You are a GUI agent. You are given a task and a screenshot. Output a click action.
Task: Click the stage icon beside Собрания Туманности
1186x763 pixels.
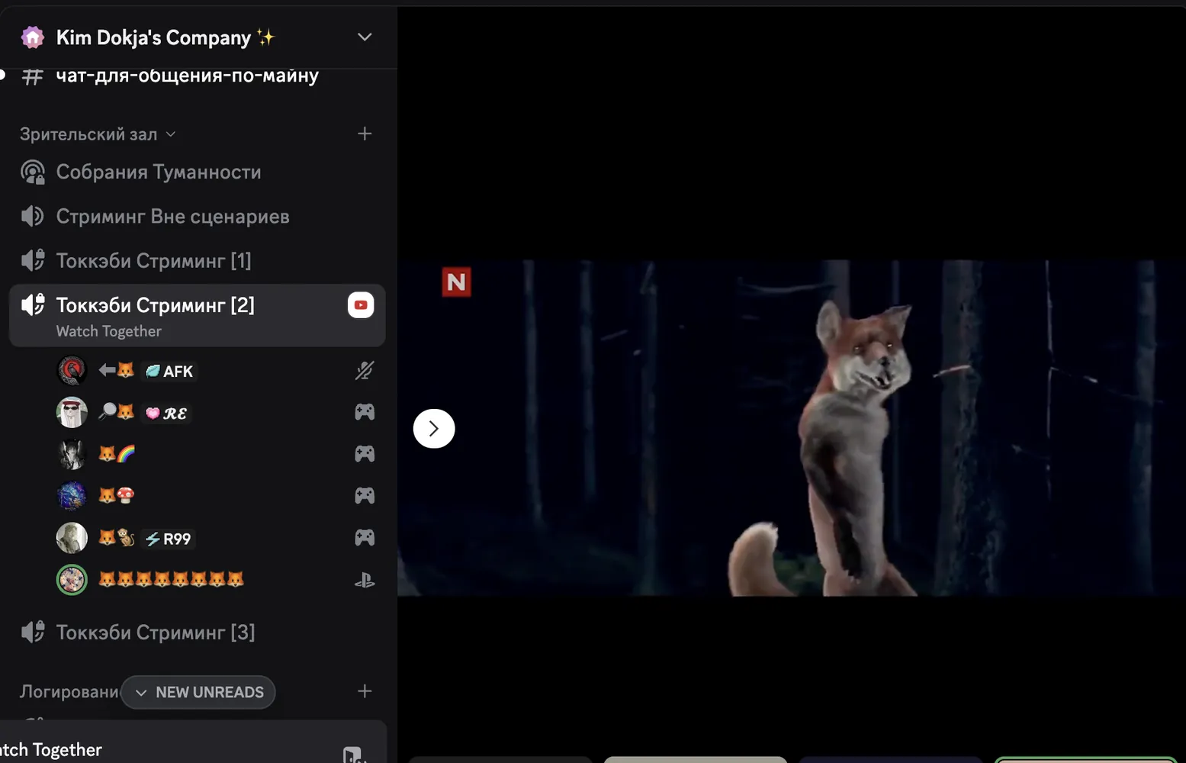click(33, 172)
